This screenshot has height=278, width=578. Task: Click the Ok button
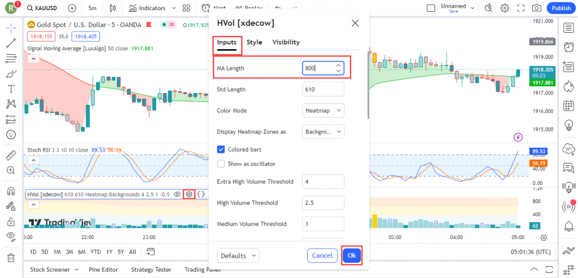click(x=352, y=255)
